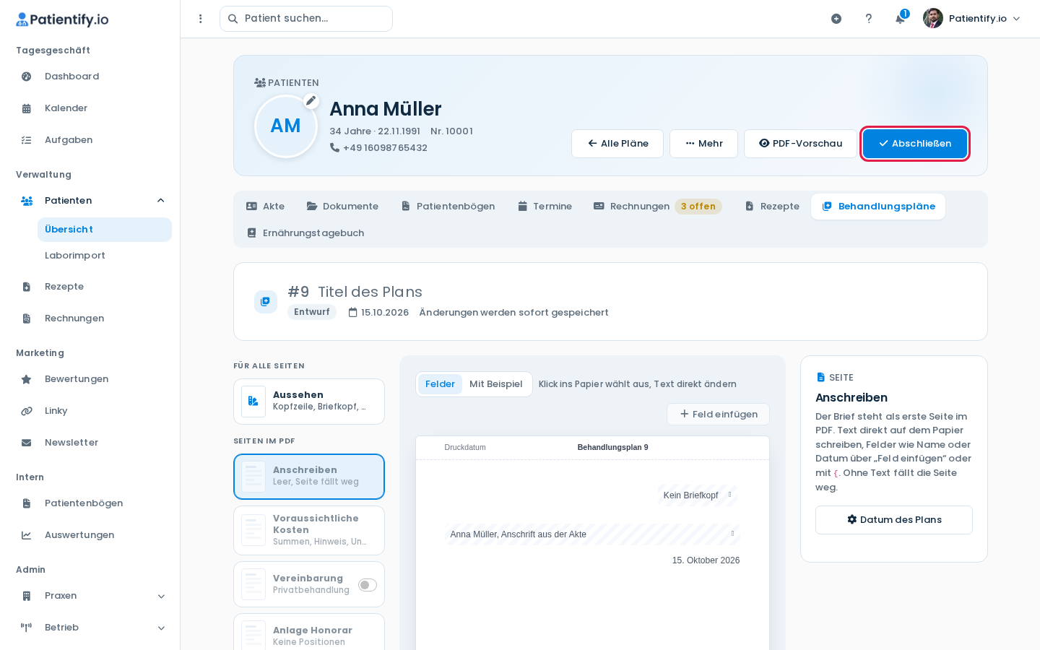Go to Kalender in sidebar

coord(90,108)
